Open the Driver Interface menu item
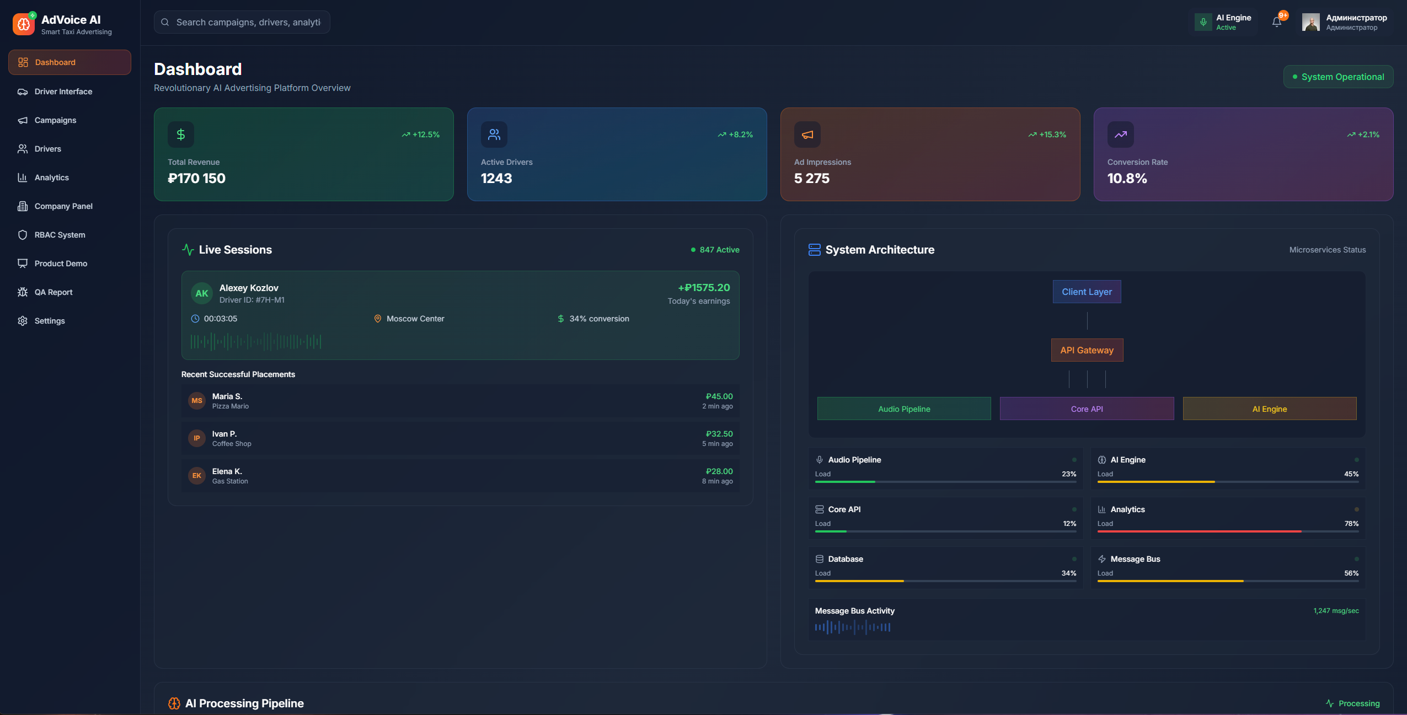This screenshot has height=715, width=1407. coord(63,92)
